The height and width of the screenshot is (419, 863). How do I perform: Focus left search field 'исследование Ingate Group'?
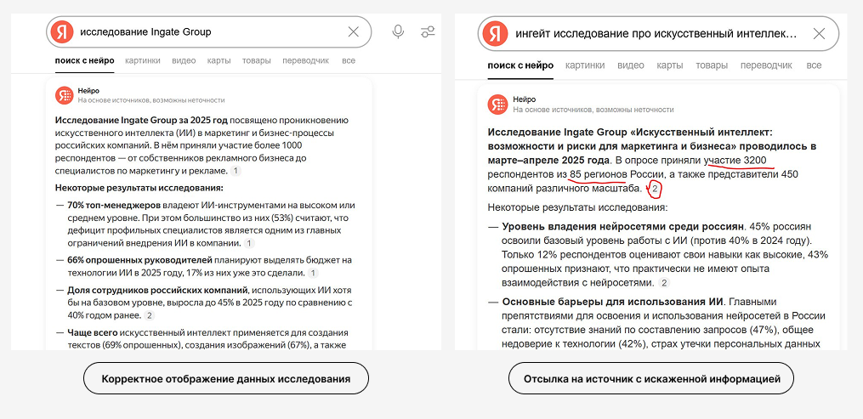pyautogui.click(x=209, y=32)
